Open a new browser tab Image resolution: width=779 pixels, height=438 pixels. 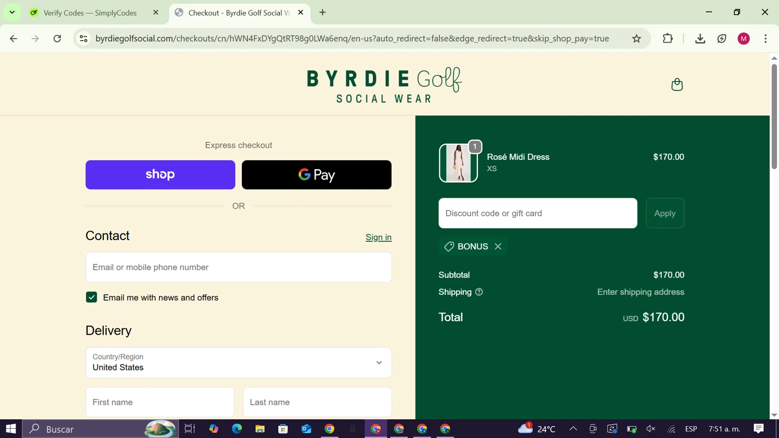point(323,12)
